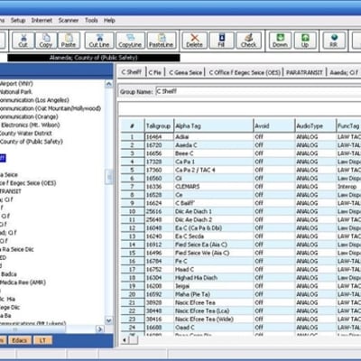The height and width of the screenshot is (361, 361).
Task: Click the Edacs tab at bottom
Action: pos(19,340)
